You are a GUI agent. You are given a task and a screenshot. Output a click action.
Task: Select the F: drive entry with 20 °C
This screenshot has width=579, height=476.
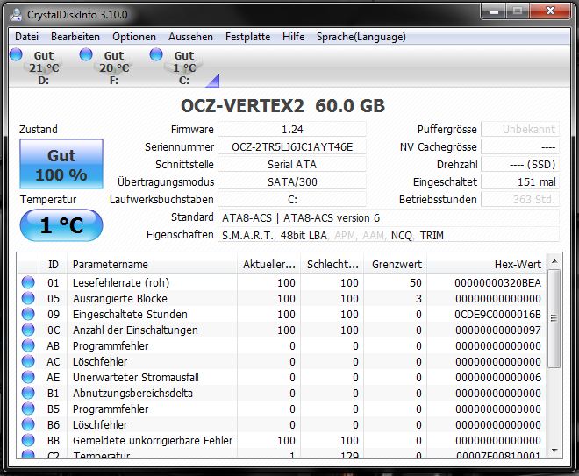[114, 67]
